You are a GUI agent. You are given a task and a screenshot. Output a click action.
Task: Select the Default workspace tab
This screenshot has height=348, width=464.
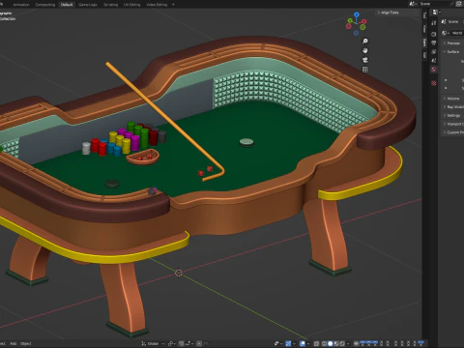pyautogui.click(x=67, y=5)
